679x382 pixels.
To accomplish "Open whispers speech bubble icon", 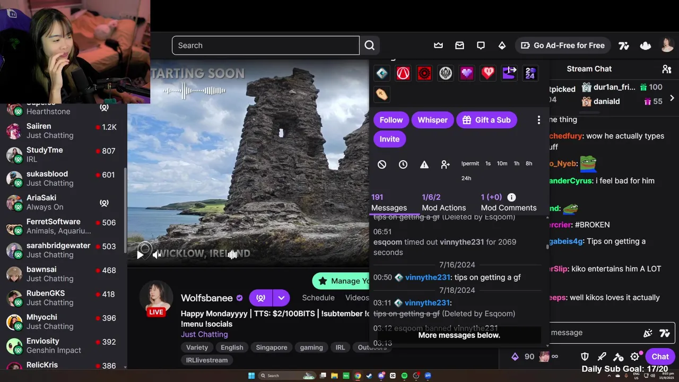I will 481,46.
